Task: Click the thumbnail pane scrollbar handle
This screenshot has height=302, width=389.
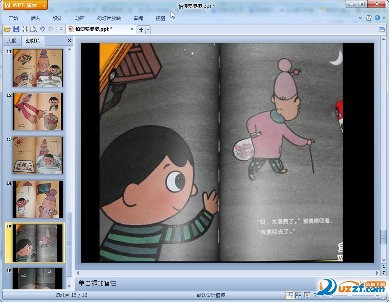Action: [69, 245]
